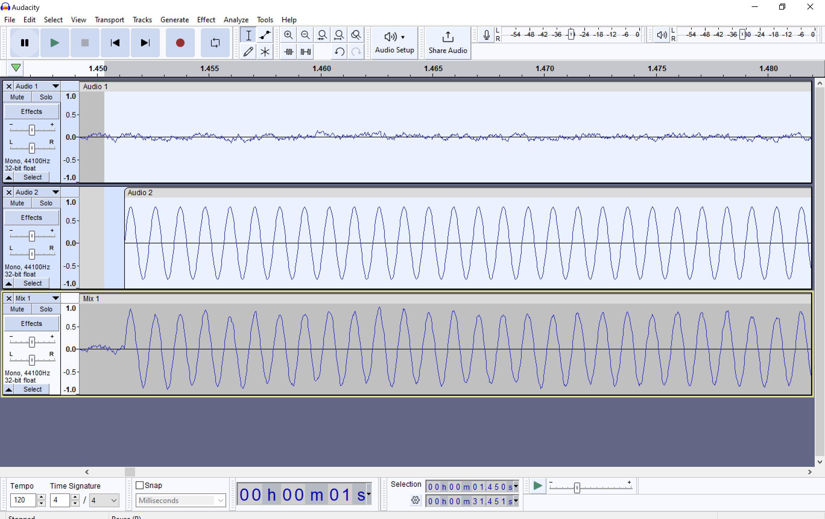This screenshot has width=825, height=519.
Task: Click the microphone record meter icon
Action: (486, 35)
